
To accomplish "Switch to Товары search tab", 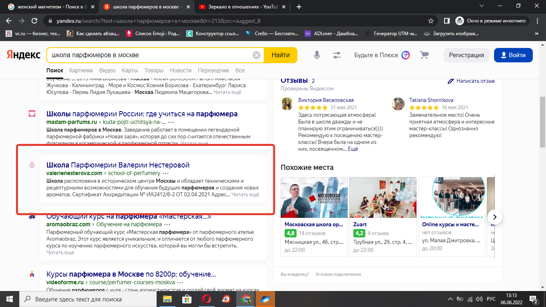I will pos(154,70).
